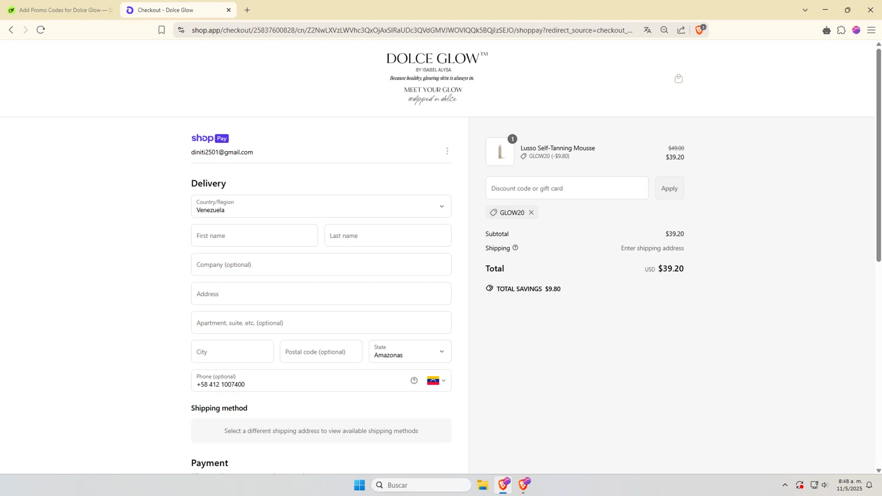882x496 pixels.
Task: Open the purple sphere icon in toolbar
Action: coord(856,30)
